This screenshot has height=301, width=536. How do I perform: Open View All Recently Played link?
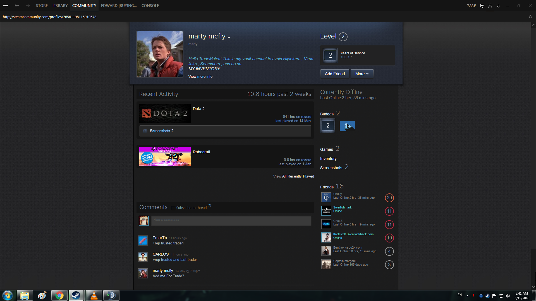click(293, 176)
